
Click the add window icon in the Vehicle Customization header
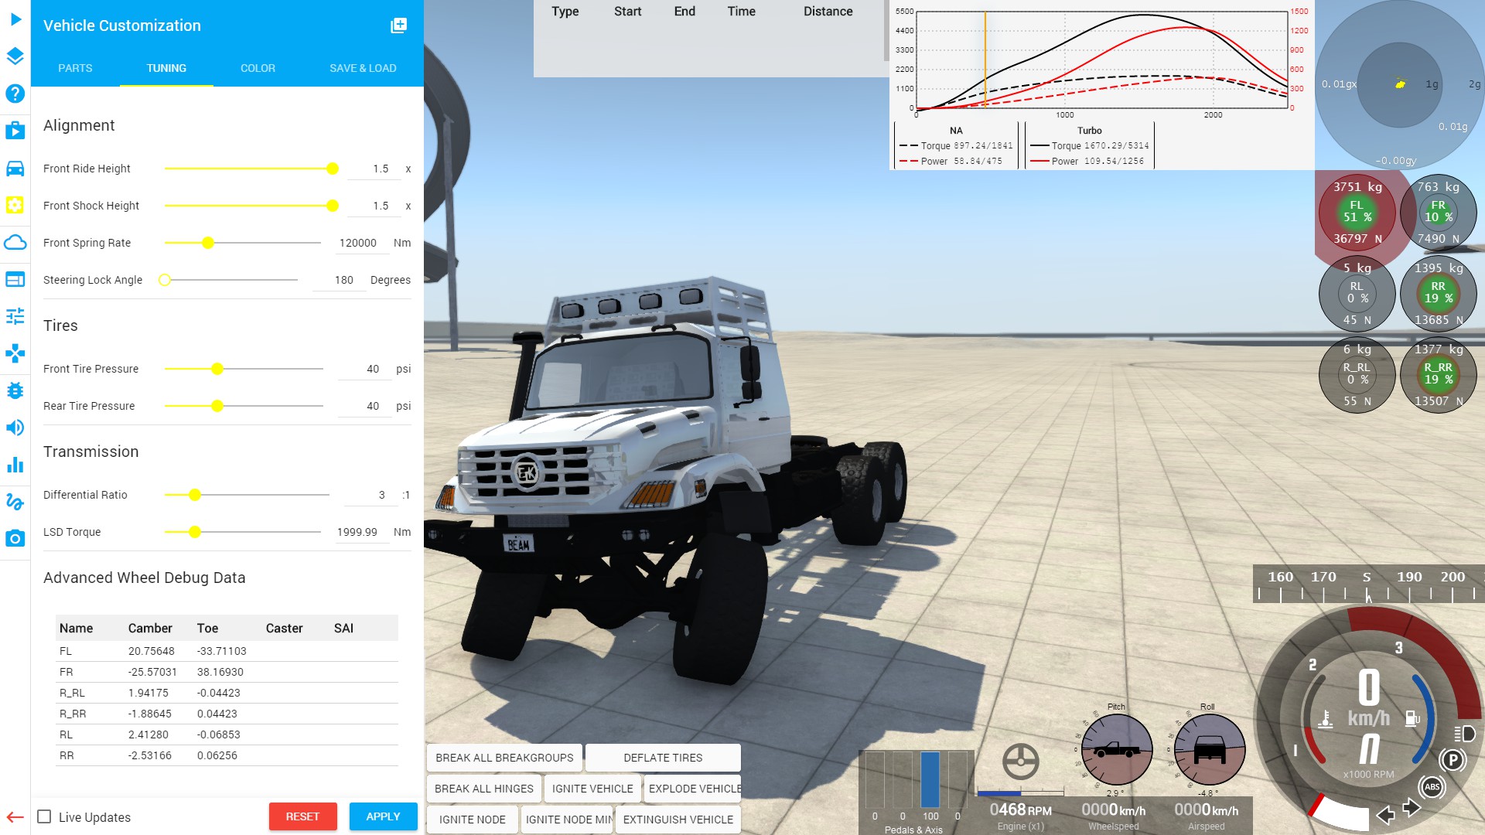[x=399, y=26]
